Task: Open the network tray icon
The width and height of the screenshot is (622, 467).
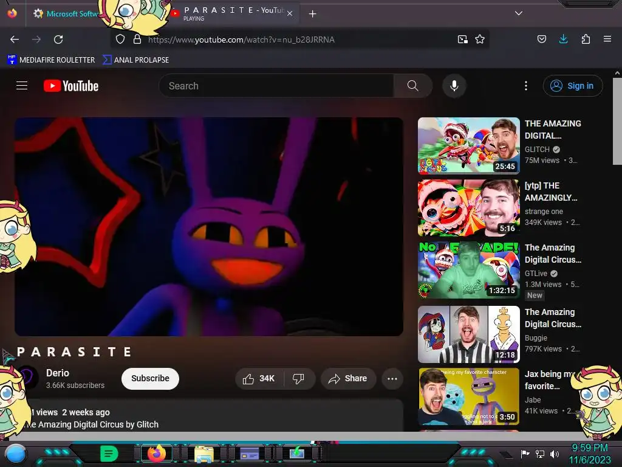Action: tap(540, 454)
